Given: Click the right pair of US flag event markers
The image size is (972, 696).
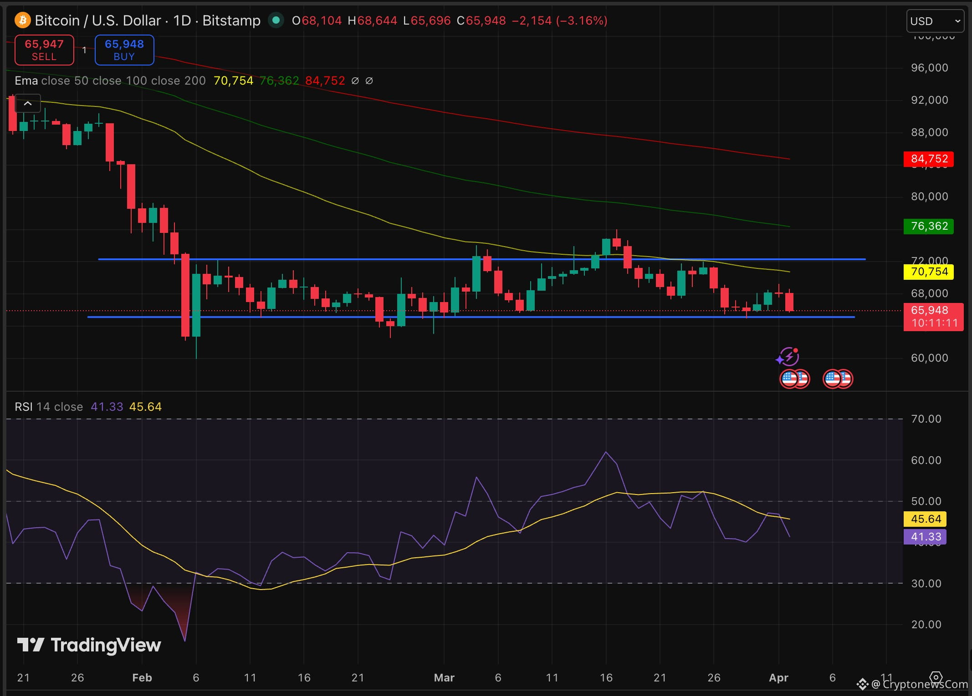Looking at the screenshot, I should click(x=838, y=378).
